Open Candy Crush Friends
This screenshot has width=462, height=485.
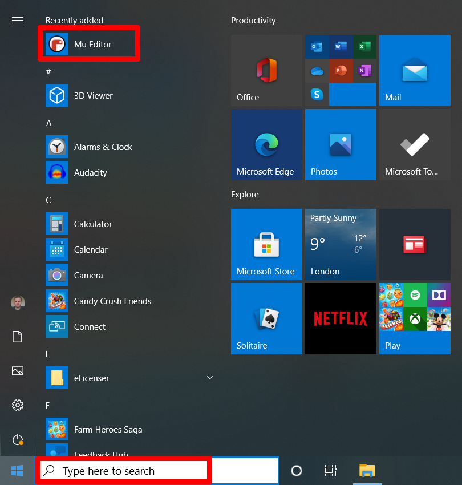(x=130, y=301)
